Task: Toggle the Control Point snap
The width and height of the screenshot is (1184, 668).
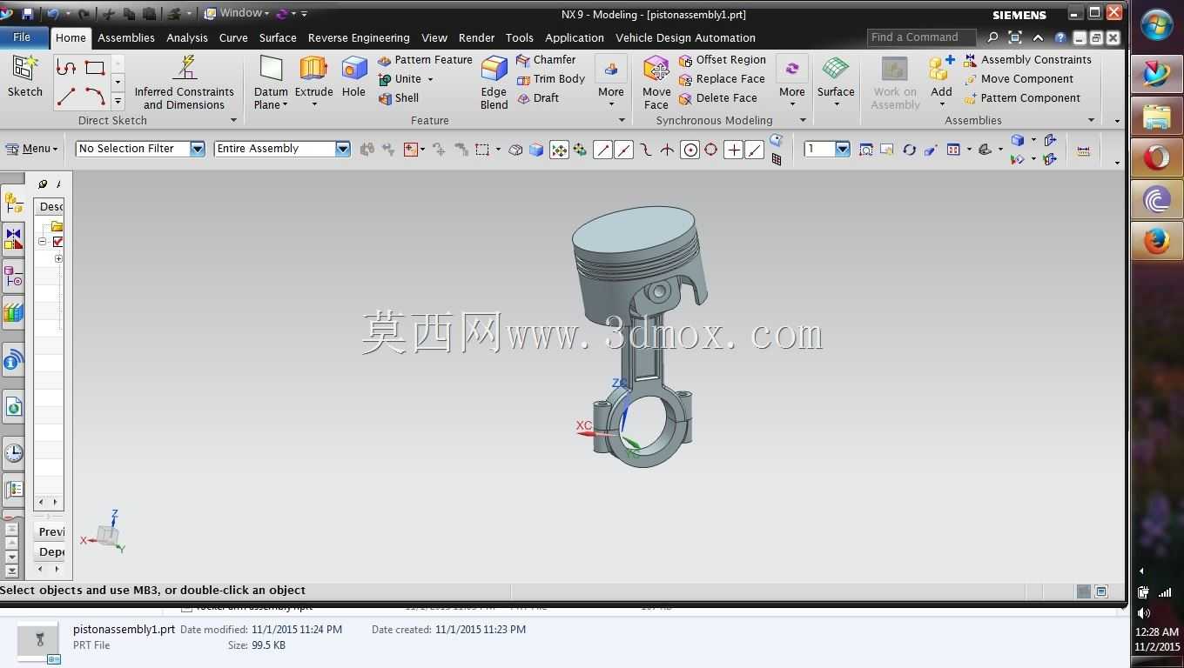Action: [x=645, y=150]
